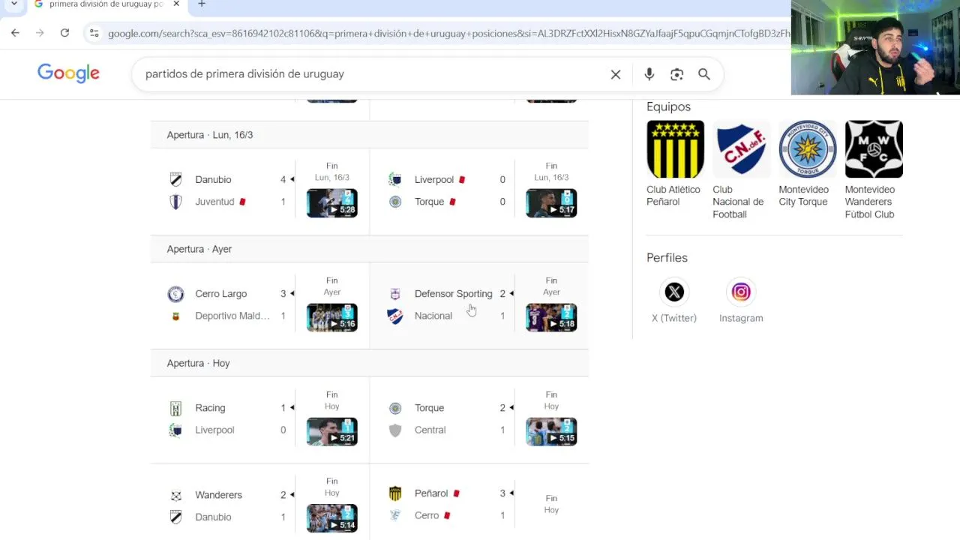Click the Cerro Largo team crest
Viewport: 960px width, 540px height.
(175, 294)
